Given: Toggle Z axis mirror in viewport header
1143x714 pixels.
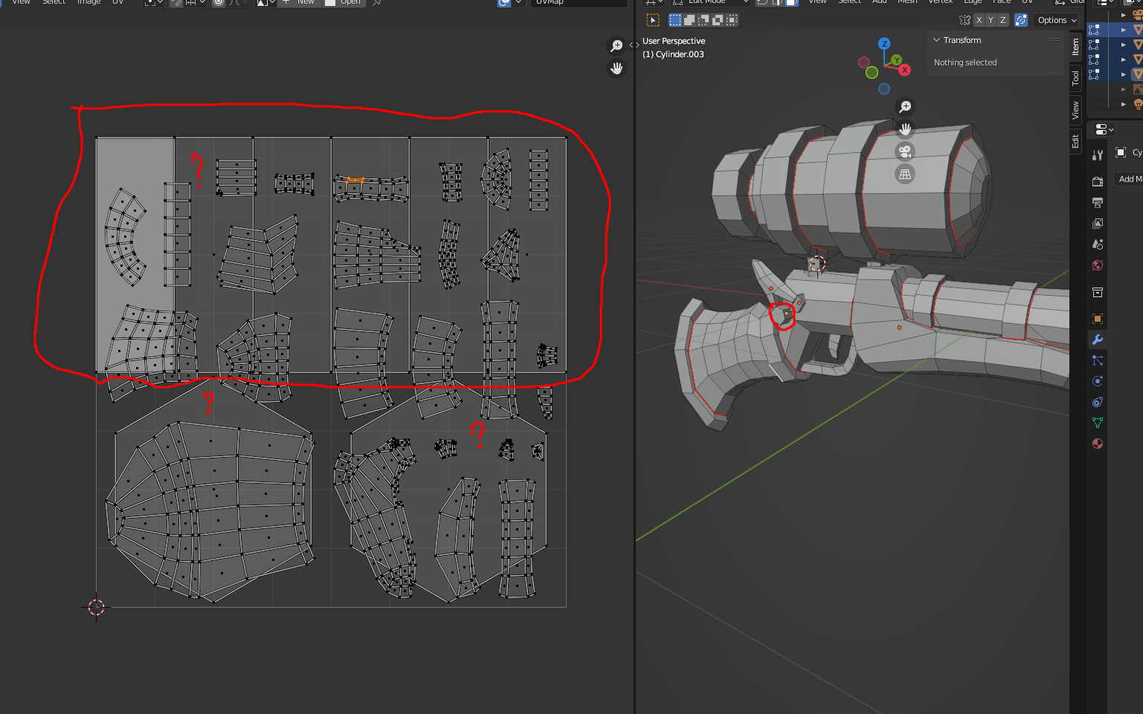Looking at the screenshot, I should pos(1002,20).
